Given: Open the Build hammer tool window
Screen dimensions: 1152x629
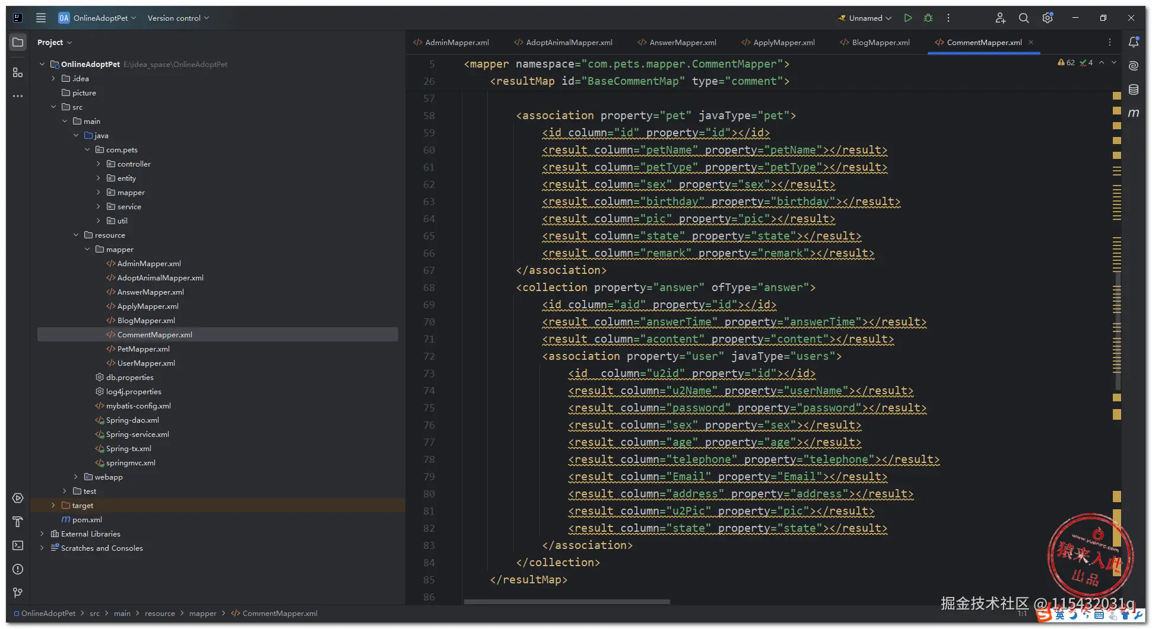Looking at the screenshot, I should pyautogui.click(x=18, y=522).
